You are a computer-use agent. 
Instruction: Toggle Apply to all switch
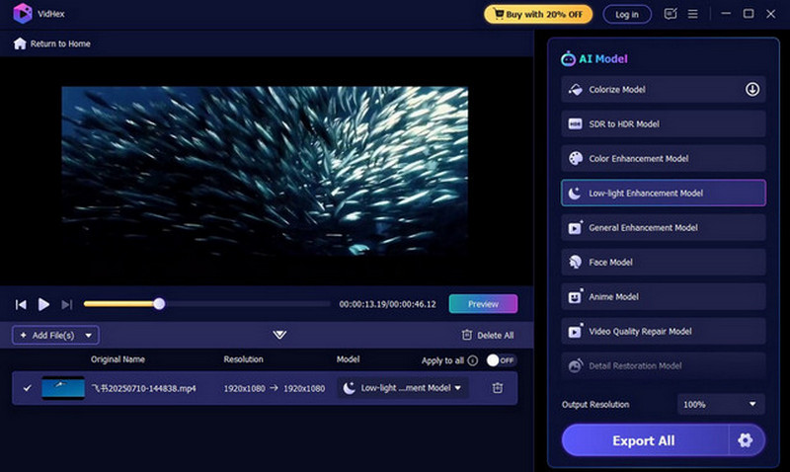tap(500, 360)
